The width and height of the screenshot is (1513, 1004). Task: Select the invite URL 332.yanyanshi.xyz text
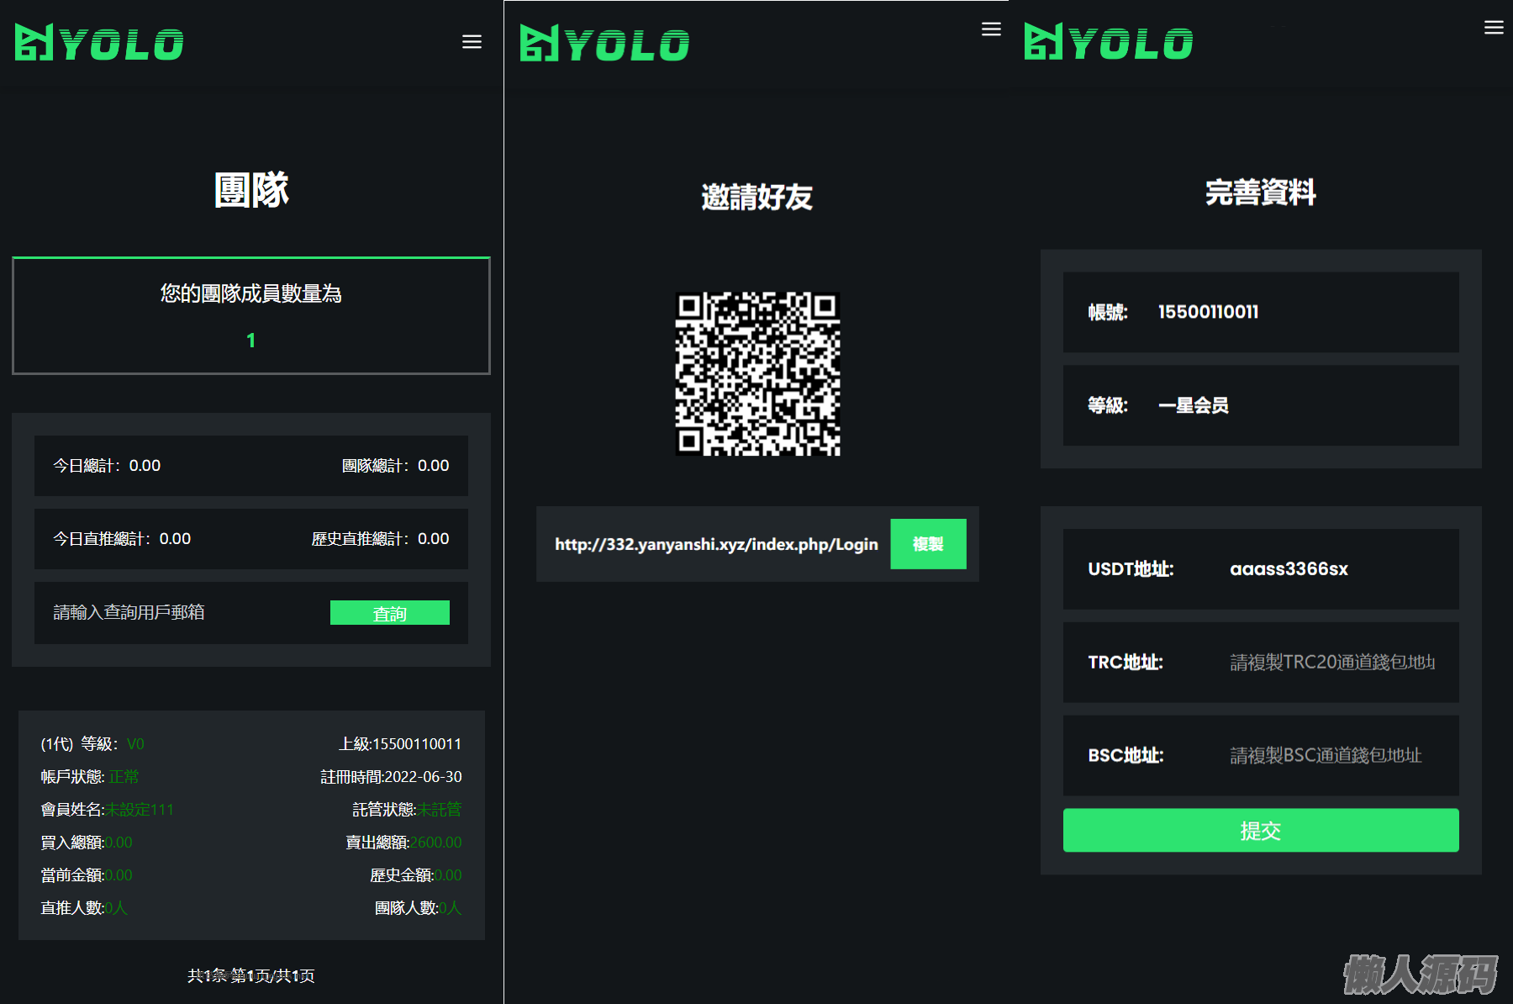(x=716, y=544)
